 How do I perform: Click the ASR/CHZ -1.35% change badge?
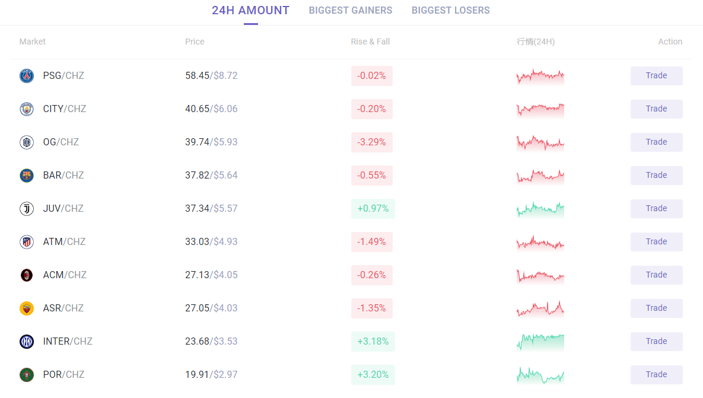click(x=372, y=308)
